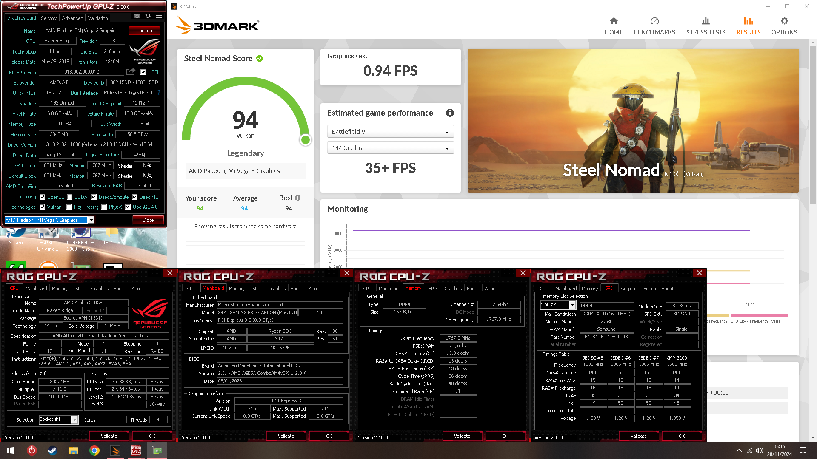Toggle the OpenCL checkbox
The width and height of the screenshot is (817, 459).
(x=43, y=197)
